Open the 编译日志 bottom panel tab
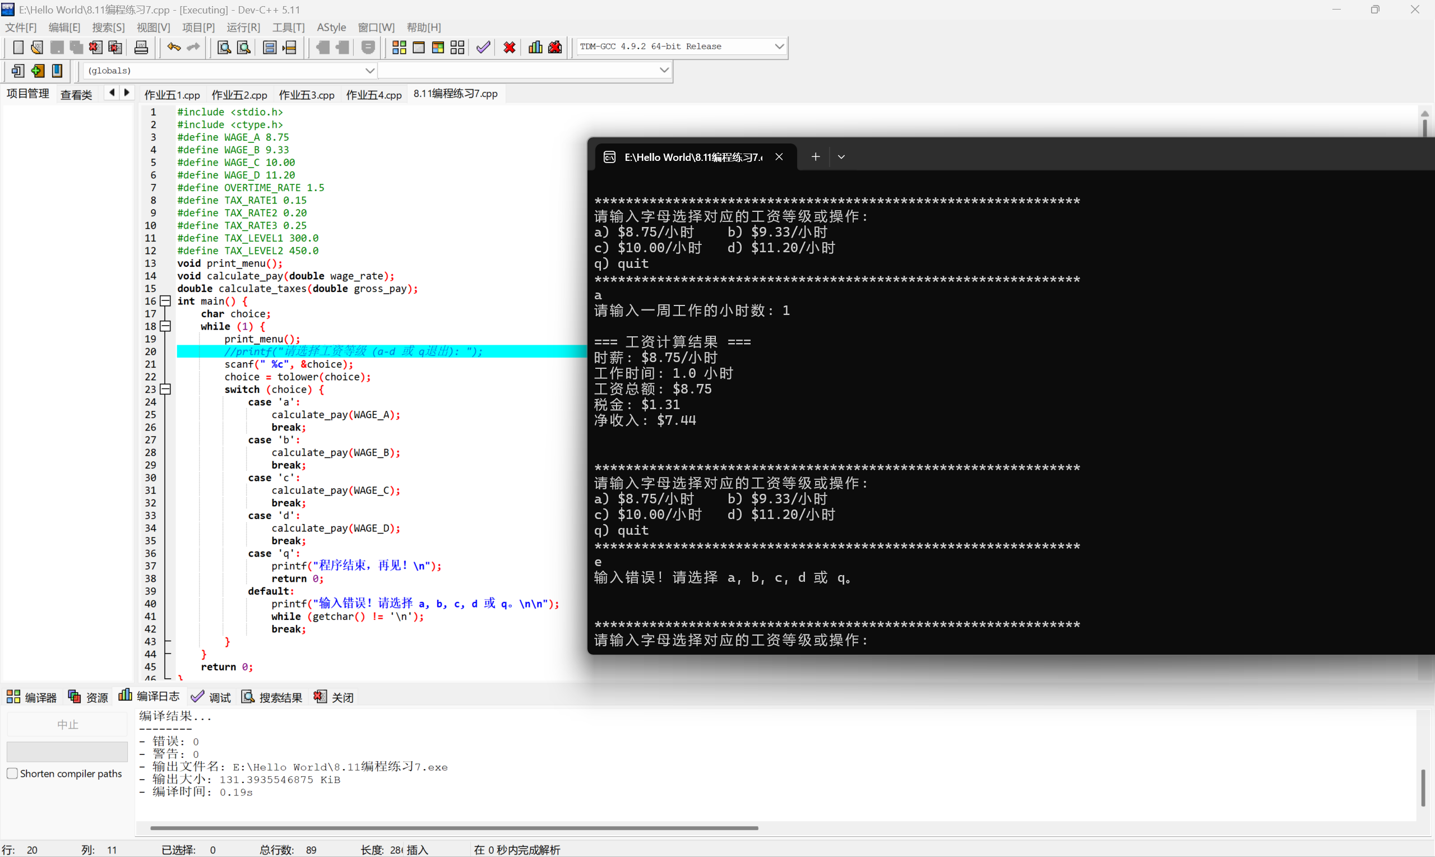Image resolution: width=1435 pixels, height=857 pixels. pos(149,697)
